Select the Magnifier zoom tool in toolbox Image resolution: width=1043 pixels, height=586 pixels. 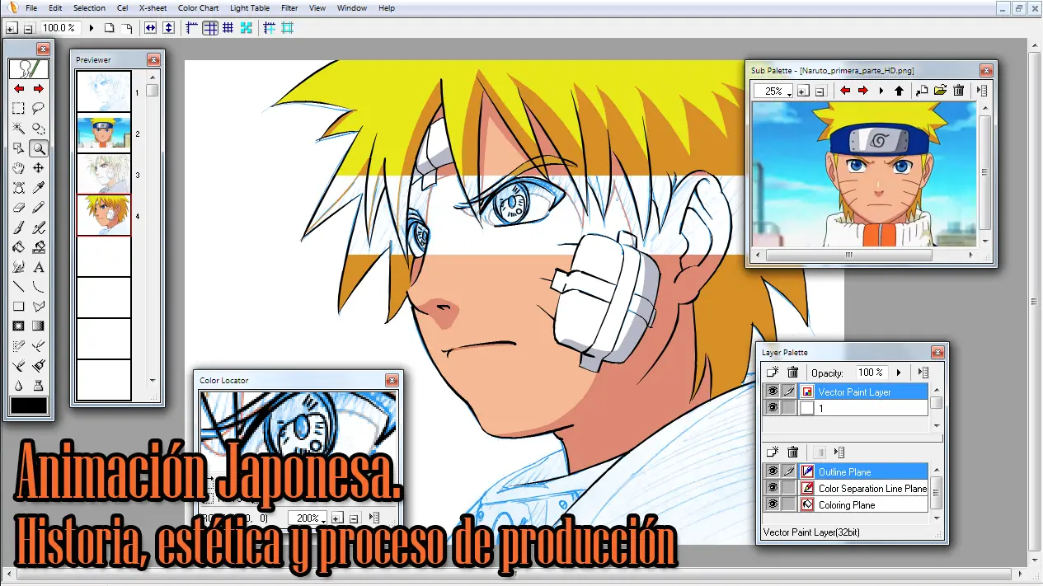38,148
